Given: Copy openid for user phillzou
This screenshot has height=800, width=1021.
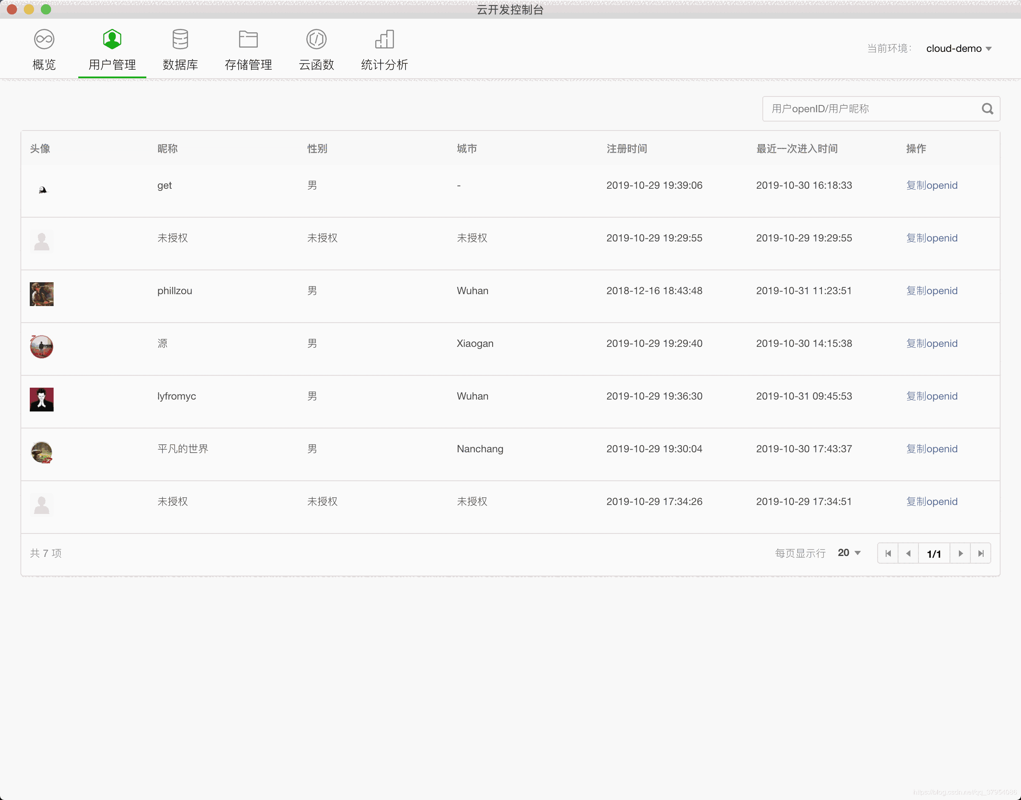Looking at the screenshot, I should pyautogui.click(x=932, y=291).
